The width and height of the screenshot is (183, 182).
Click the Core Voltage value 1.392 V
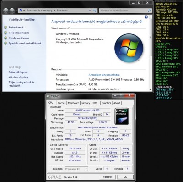102,122
